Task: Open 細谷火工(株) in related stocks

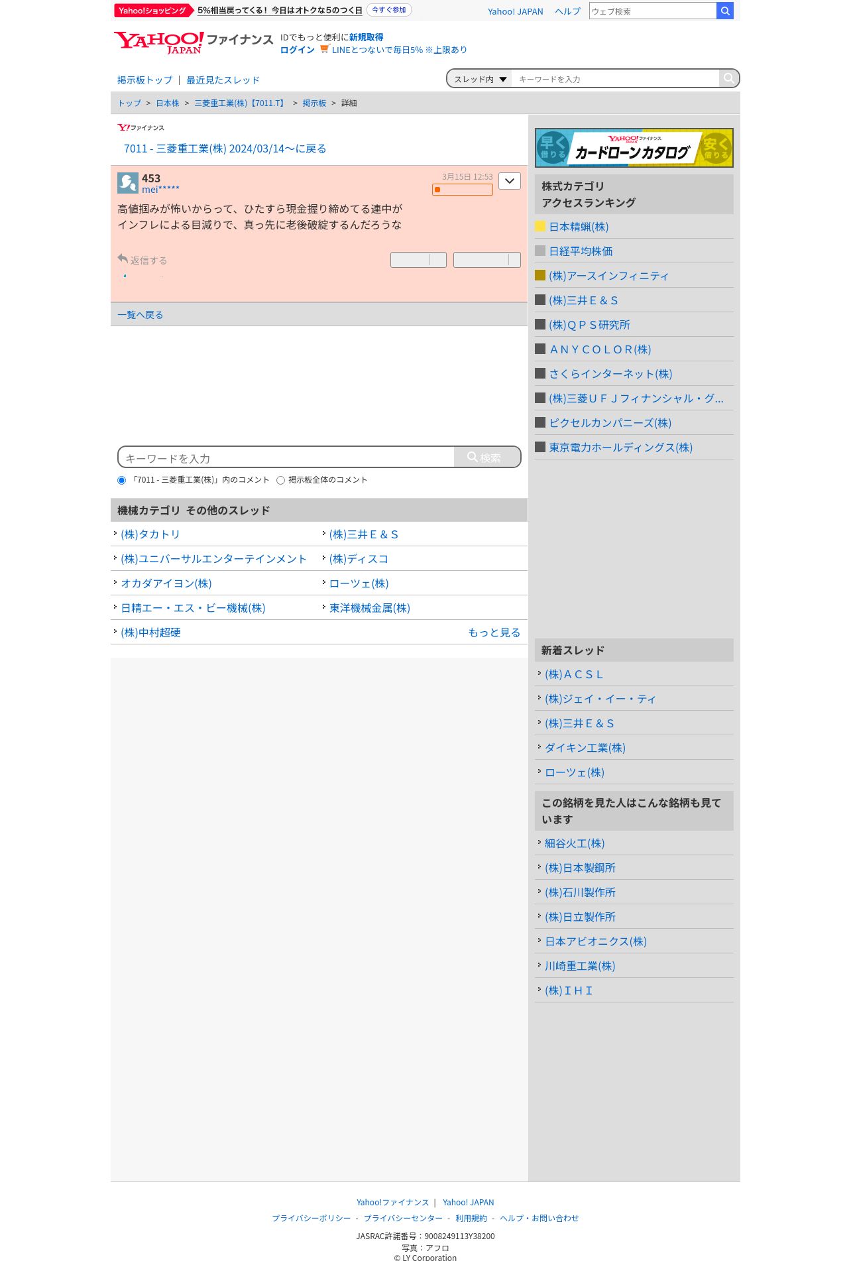Action: pos(575,843)
